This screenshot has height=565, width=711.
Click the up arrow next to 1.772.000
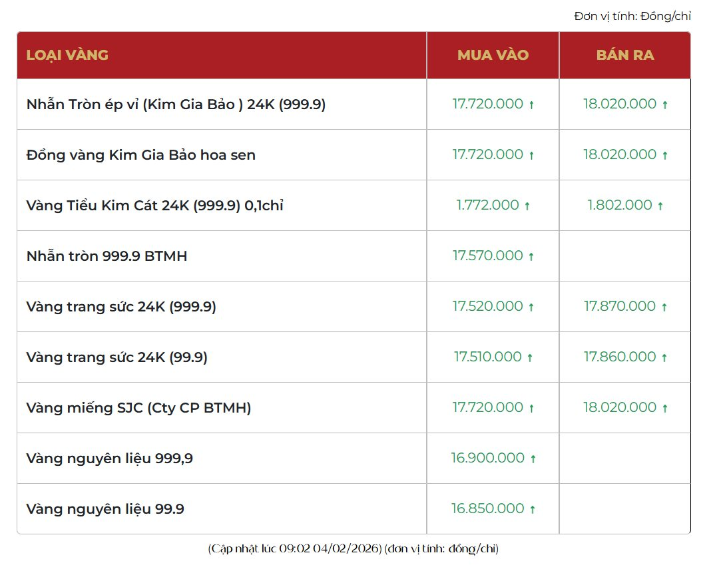tap(527, 206)
